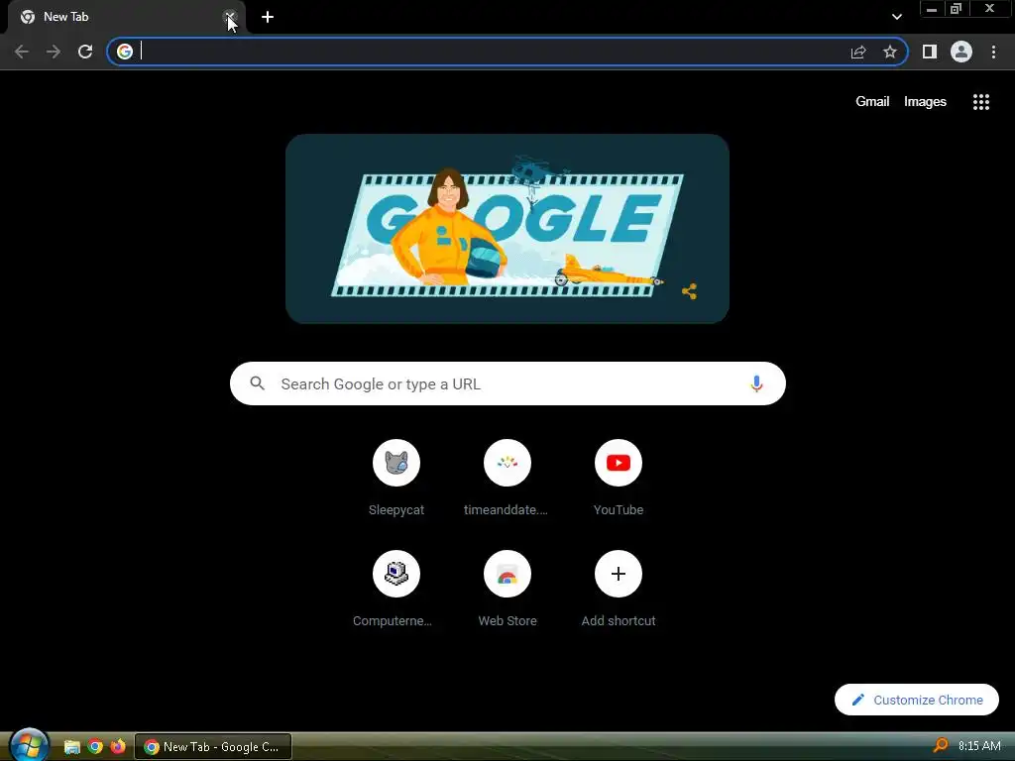Open the side panel
The image size is (1015, 761).
pos(930,52)
